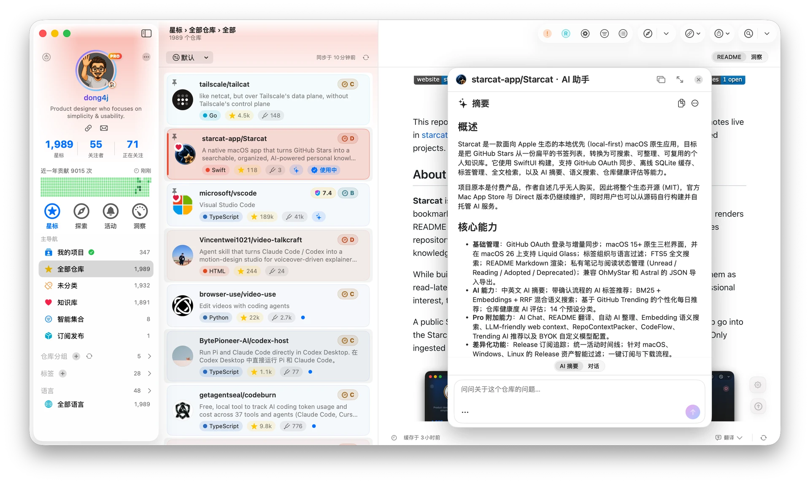Click the envelope email icon under the bio
The height and width of the screenshot is (484, 810).
point(104,128)
